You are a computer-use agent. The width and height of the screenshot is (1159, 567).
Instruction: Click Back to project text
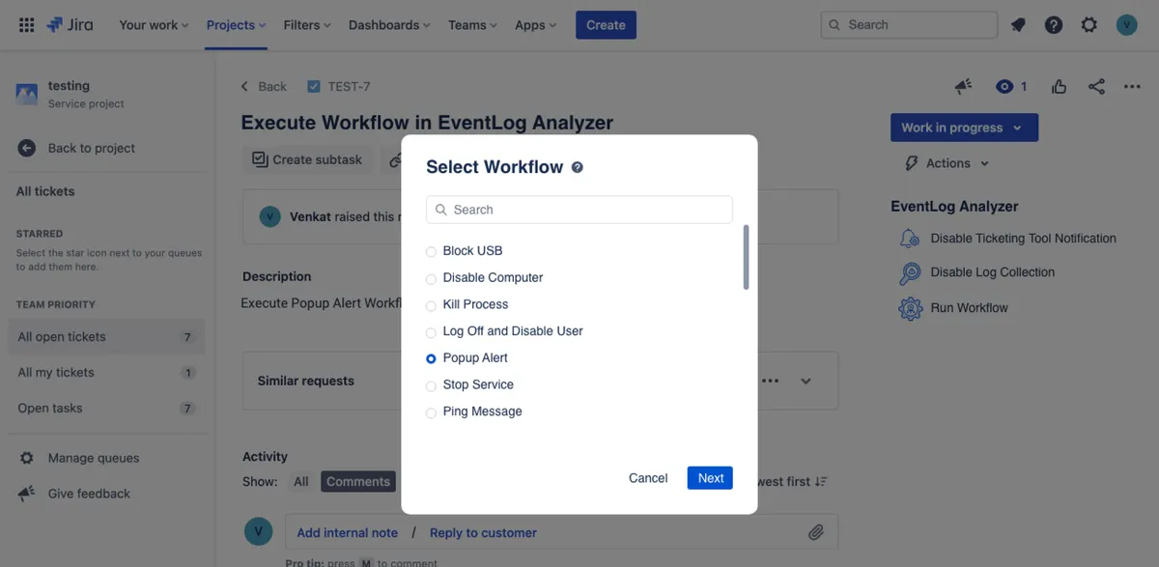point(92,148)
